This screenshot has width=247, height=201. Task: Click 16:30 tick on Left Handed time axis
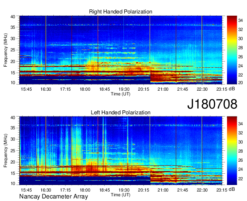[46, 190]
